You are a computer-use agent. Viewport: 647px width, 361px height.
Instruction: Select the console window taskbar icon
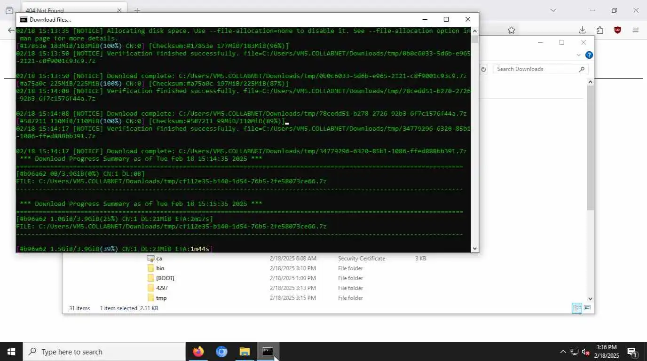pyautogui.click(x=268, y=352)
